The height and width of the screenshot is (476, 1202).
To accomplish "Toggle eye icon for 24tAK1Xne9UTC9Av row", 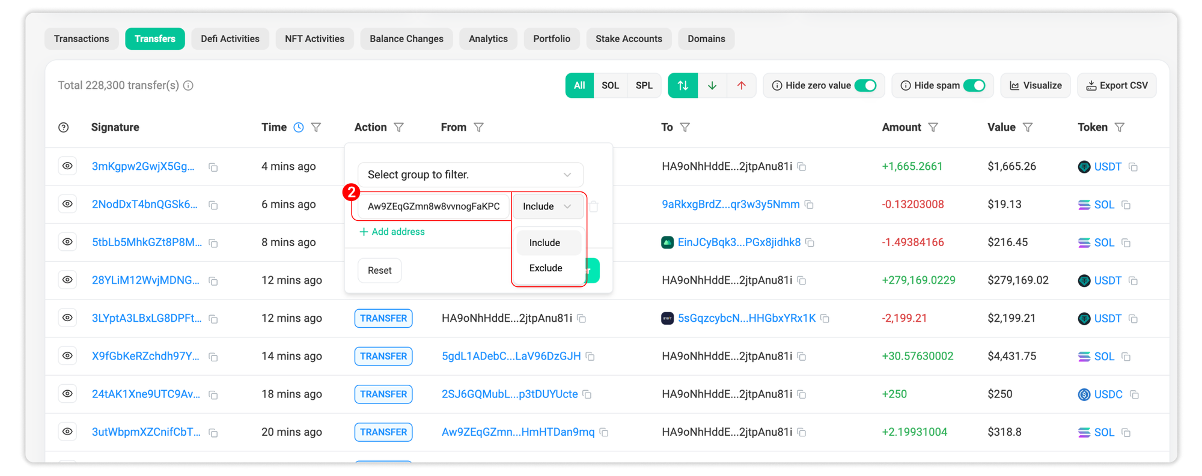I will point(67,394).
